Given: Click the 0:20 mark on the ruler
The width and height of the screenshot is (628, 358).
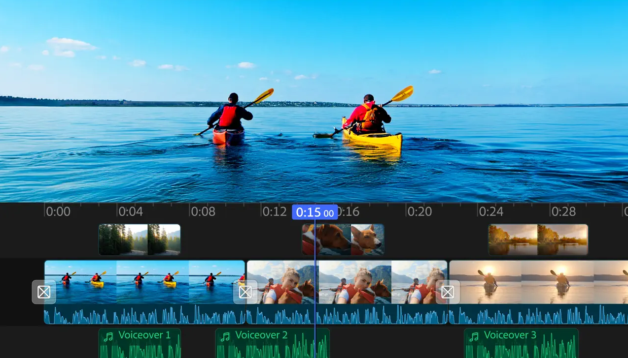Looking at the screenshot, I should 419,212.
